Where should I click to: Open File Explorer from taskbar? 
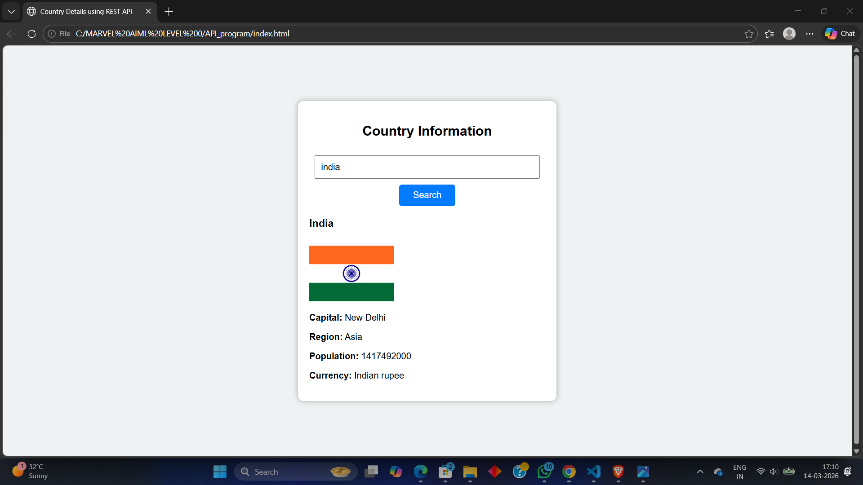tap(470, 472)
